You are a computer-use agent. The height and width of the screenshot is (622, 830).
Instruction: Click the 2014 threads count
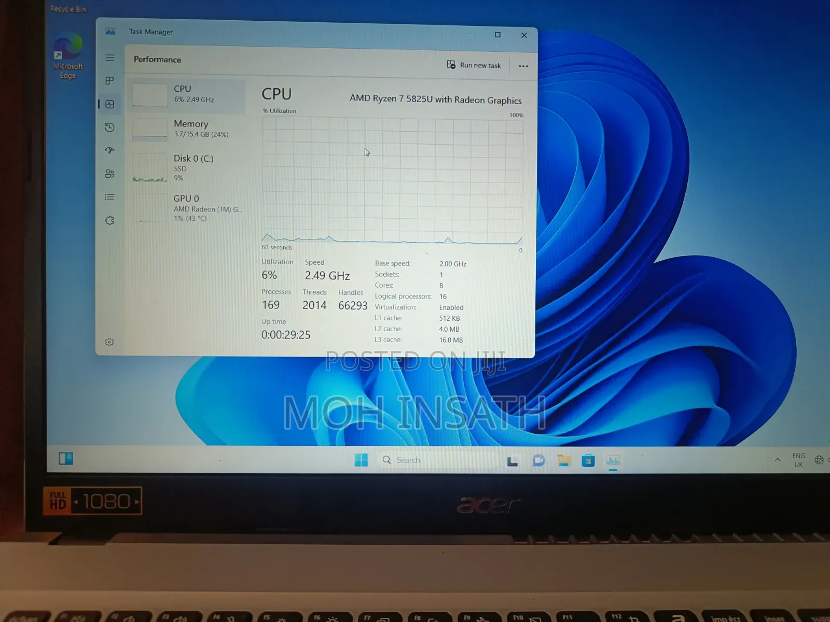click(x=314, y=305)
